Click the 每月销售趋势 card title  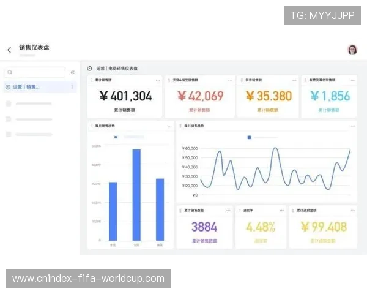105,126
